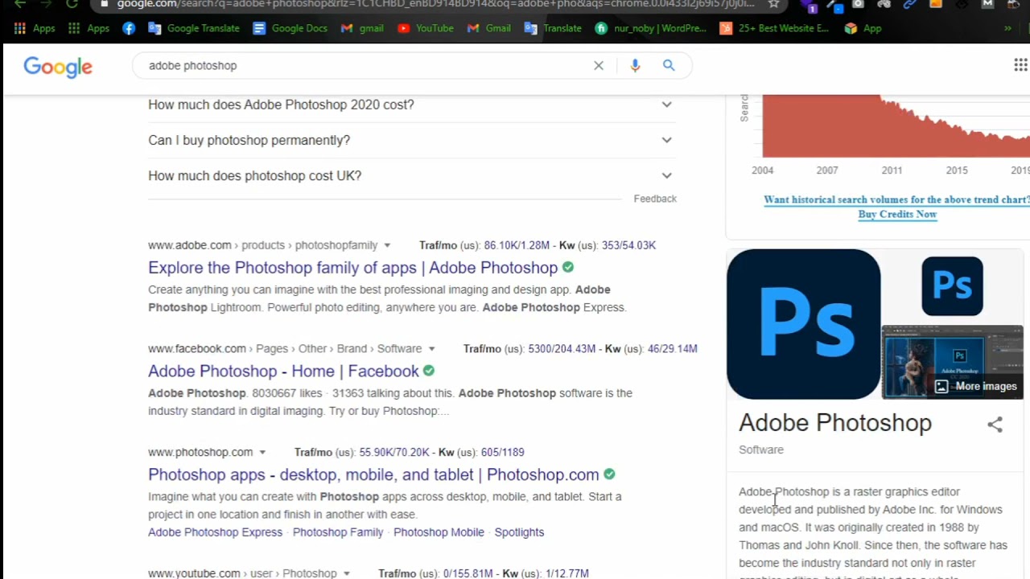Open dropdown arrow beside www.adobe.com URL
Viewport: 1030px width, 579px height.
387,245
